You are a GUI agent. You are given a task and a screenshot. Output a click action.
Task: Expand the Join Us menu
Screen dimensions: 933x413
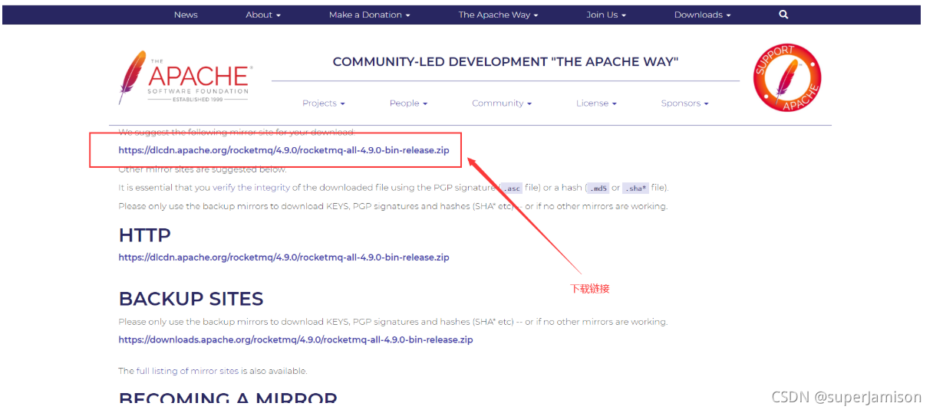606,15
